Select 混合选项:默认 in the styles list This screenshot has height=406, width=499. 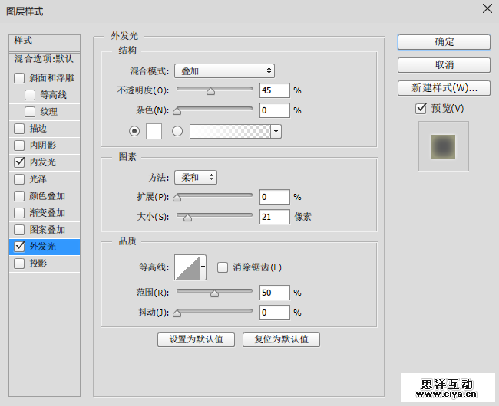44,59
